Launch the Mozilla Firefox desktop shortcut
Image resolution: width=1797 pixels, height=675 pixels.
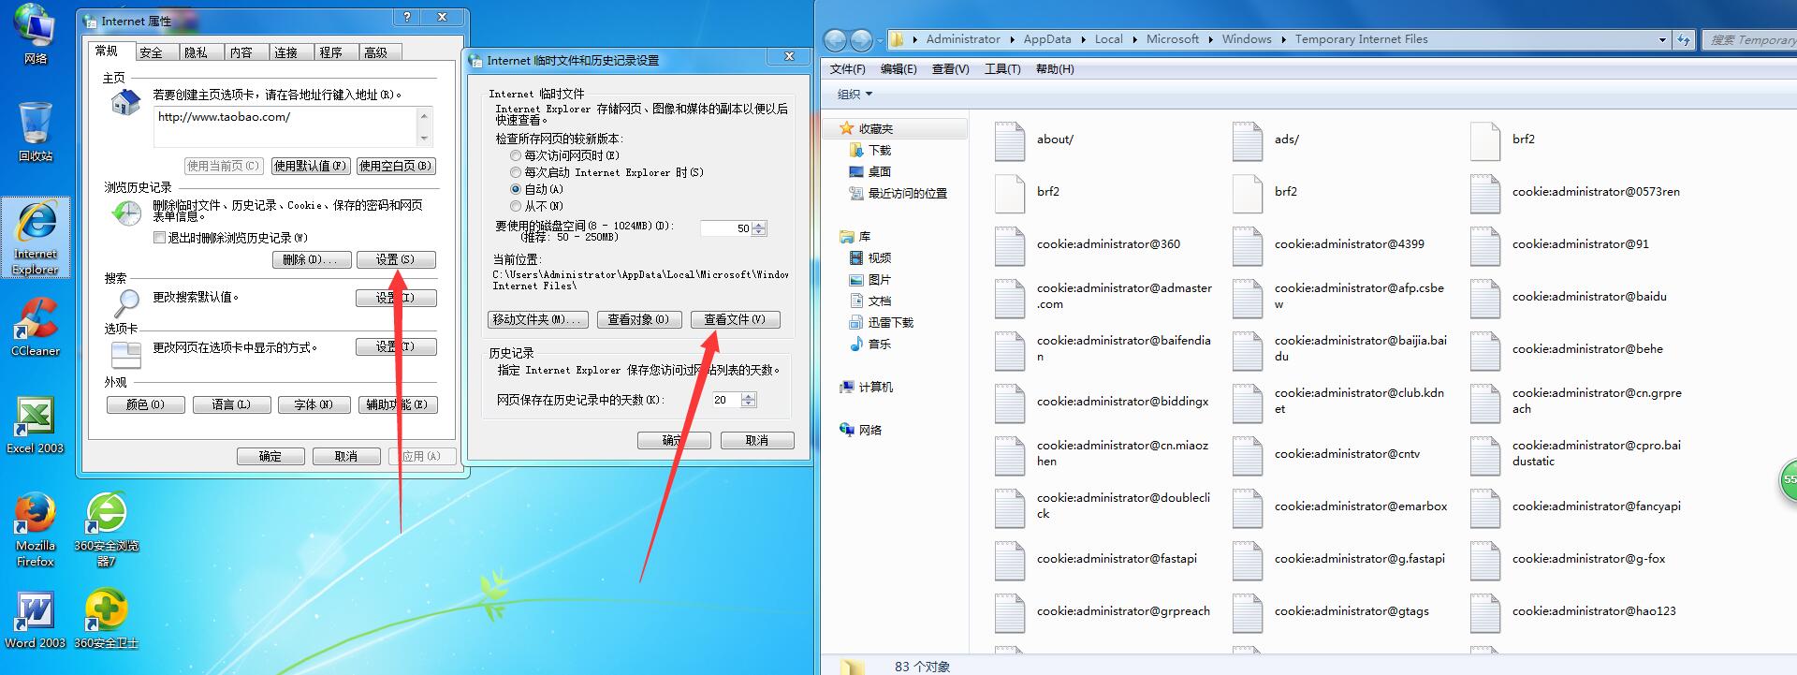coord(36,530)
